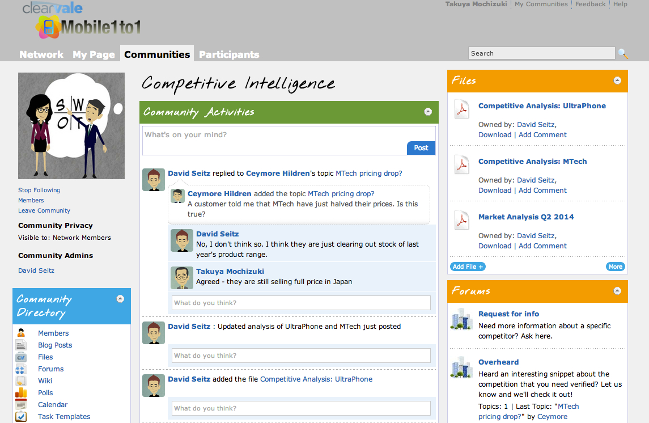Collapse the Forums panel
The image size is (649, 423).
617,290
